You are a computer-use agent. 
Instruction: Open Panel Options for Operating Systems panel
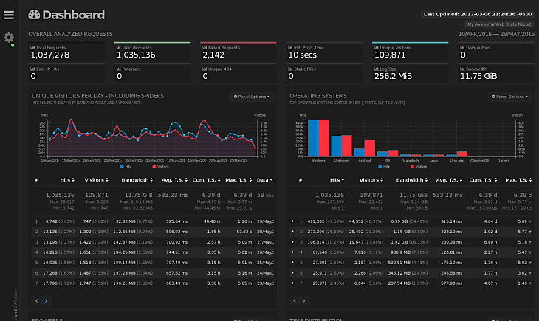509,97
